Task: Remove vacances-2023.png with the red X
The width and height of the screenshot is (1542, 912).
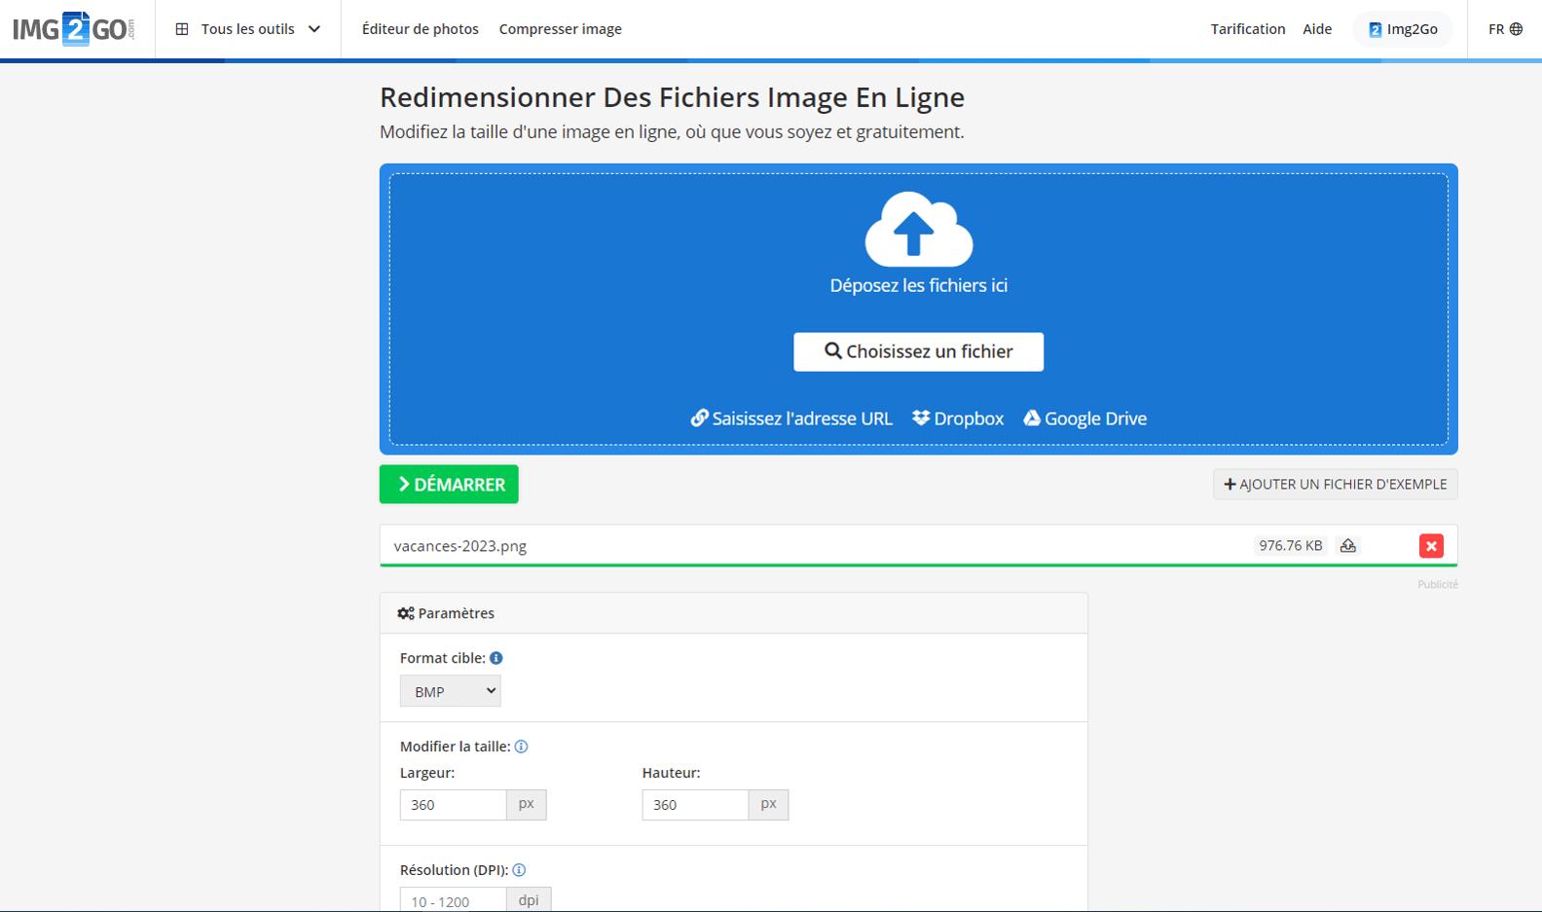Action: pyautogui.click(x=1431, y=546)
